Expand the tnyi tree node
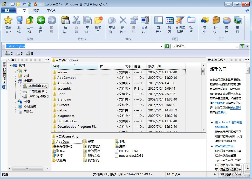 click(16, 76)
